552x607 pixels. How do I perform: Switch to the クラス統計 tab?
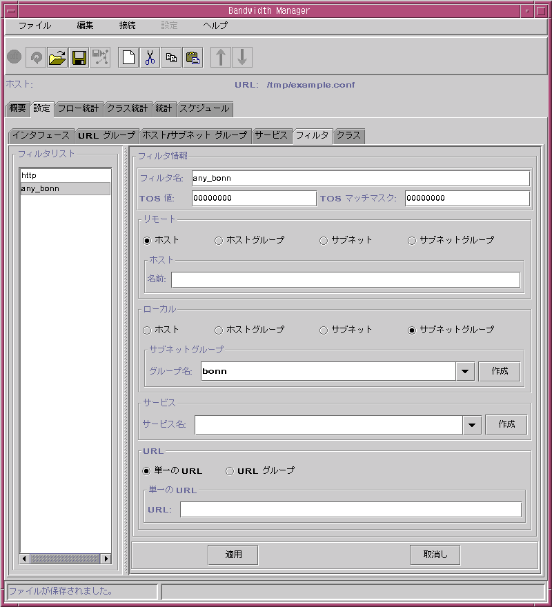coord(127,109)
